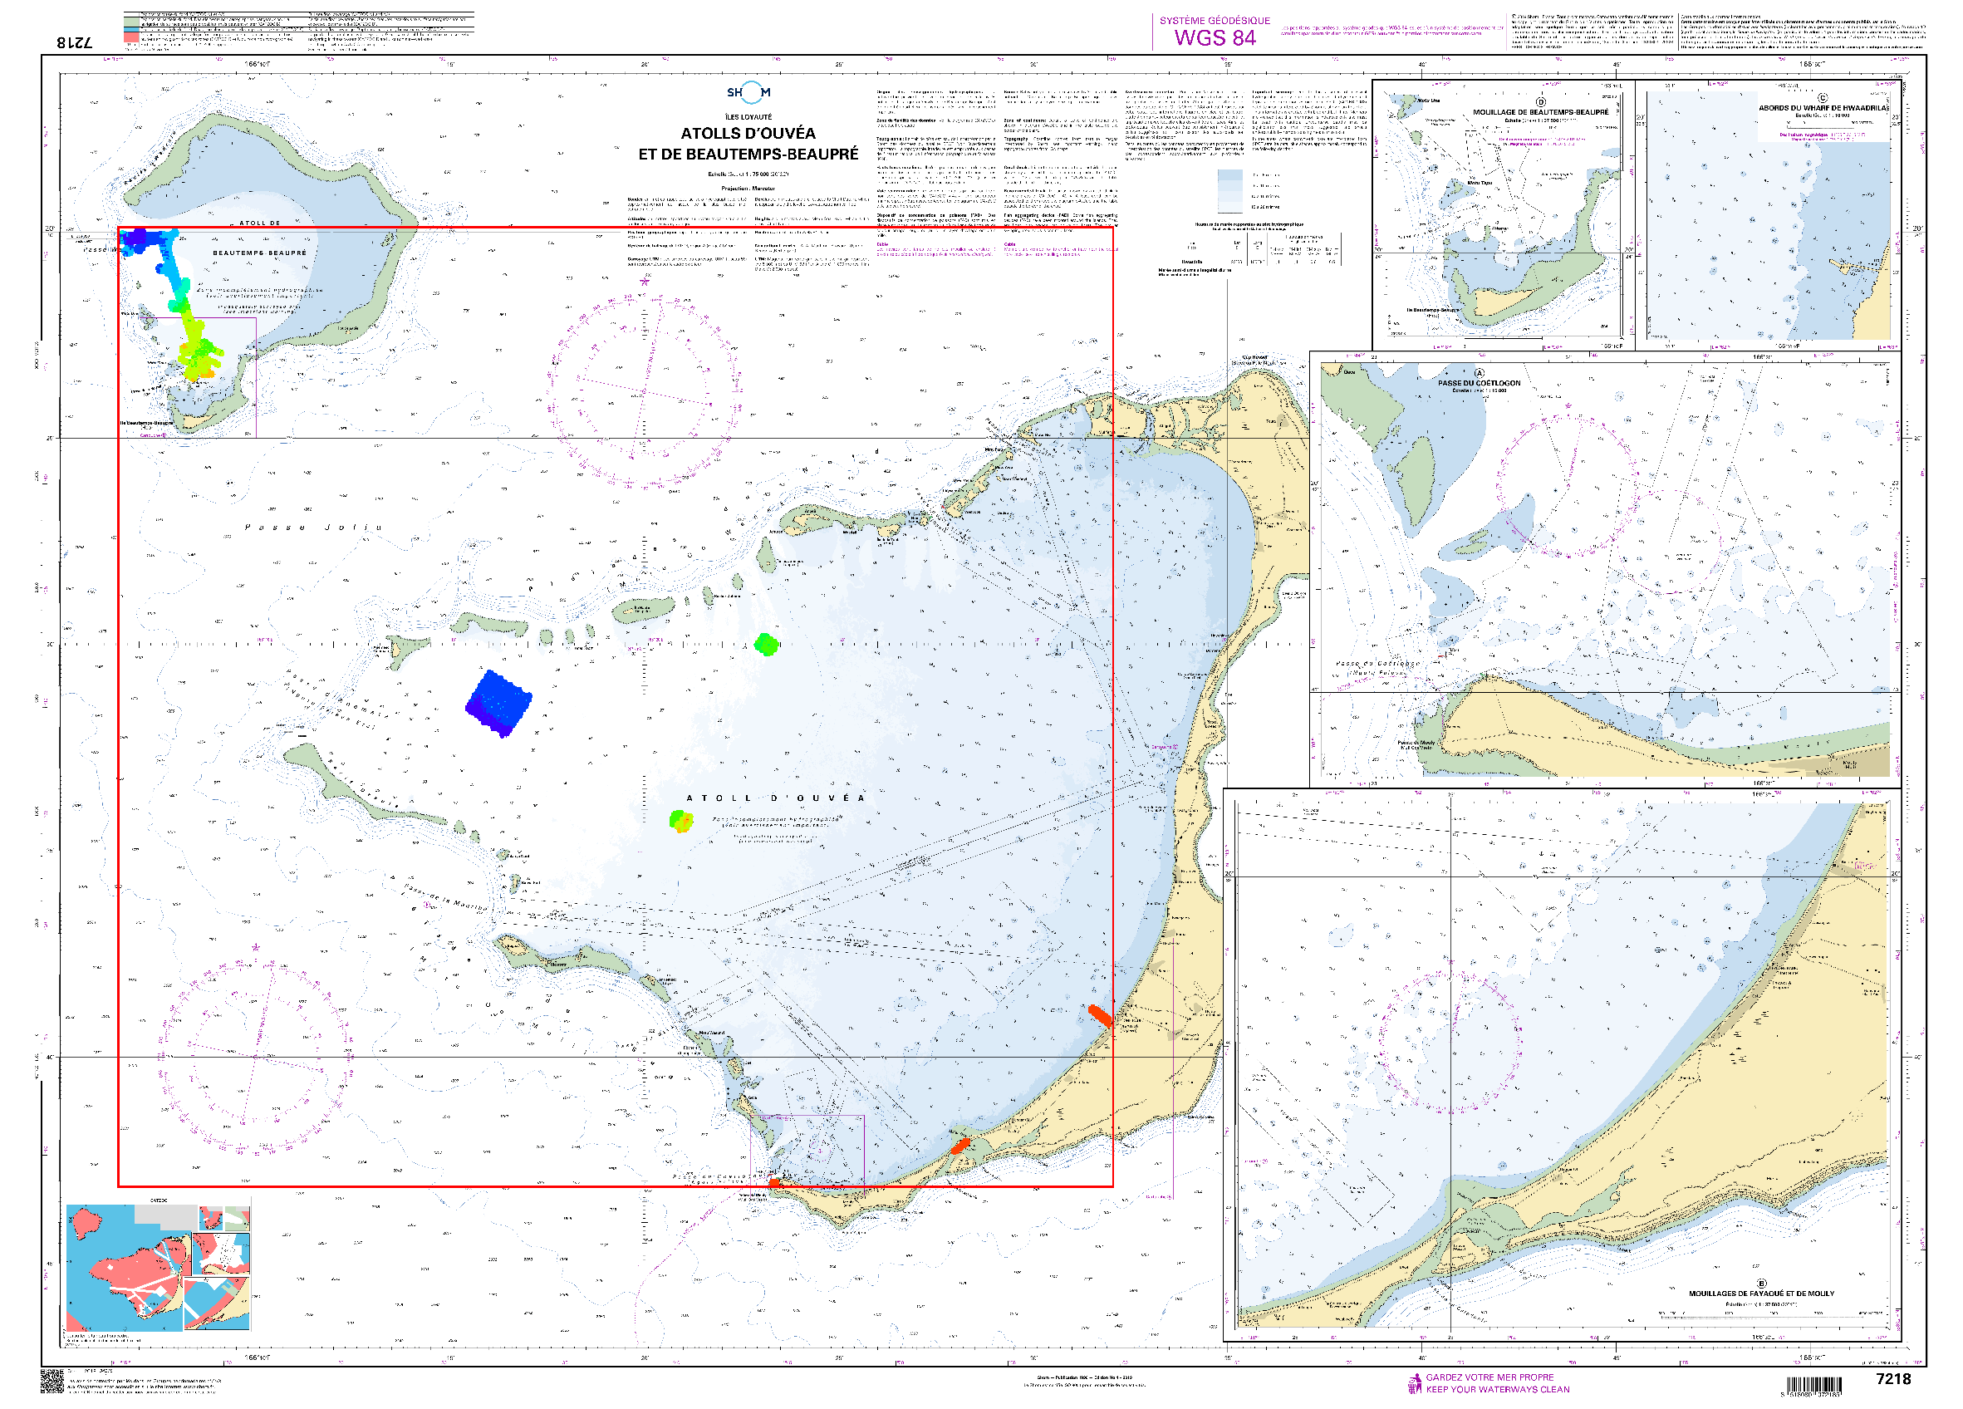Click the Mouillage de Beautemps-Beaupré inset title
This screenshot has height=1409, width=1963.
click(1540, 111)
